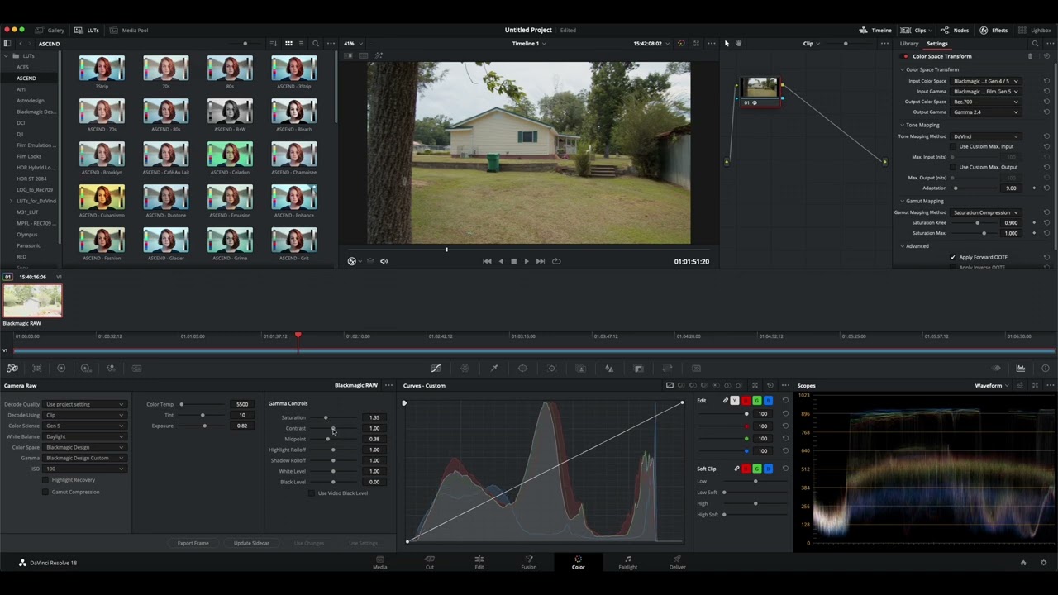The image size is (1058, 595).
Task: Mute audio with the speaker icon
Action: pyautogui.click(x=384, y=261)
